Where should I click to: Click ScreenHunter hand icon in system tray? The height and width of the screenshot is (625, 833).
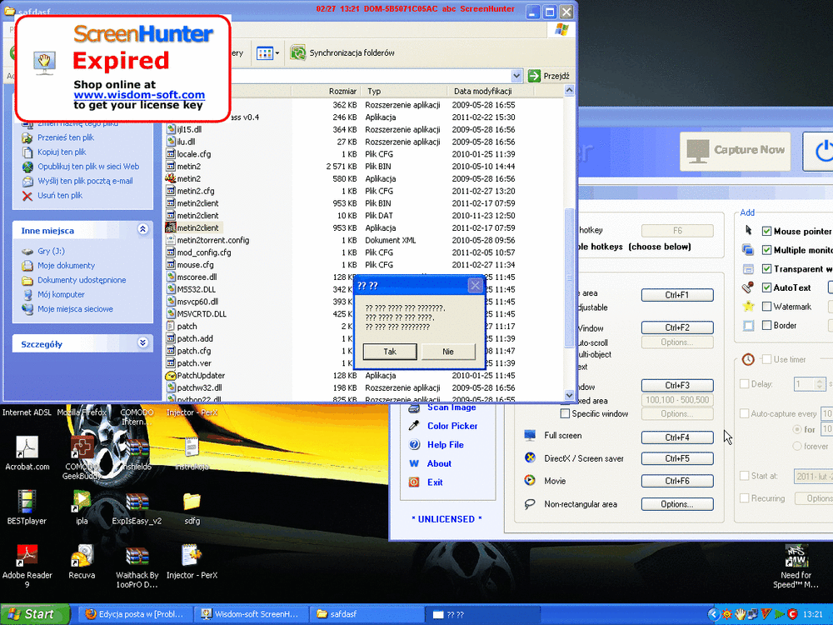[740, 614]
